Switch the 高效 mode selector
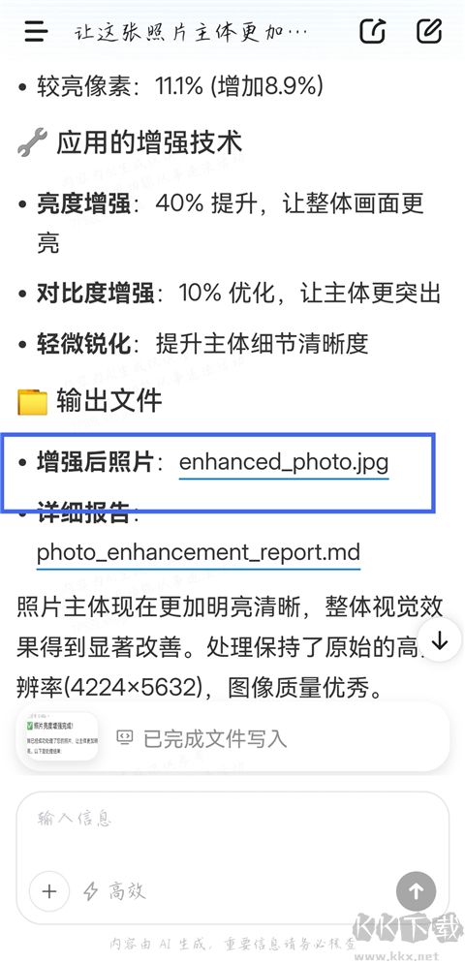Image resolution: width=465 pixels, height=963 pixels. (x=115, y=891)
